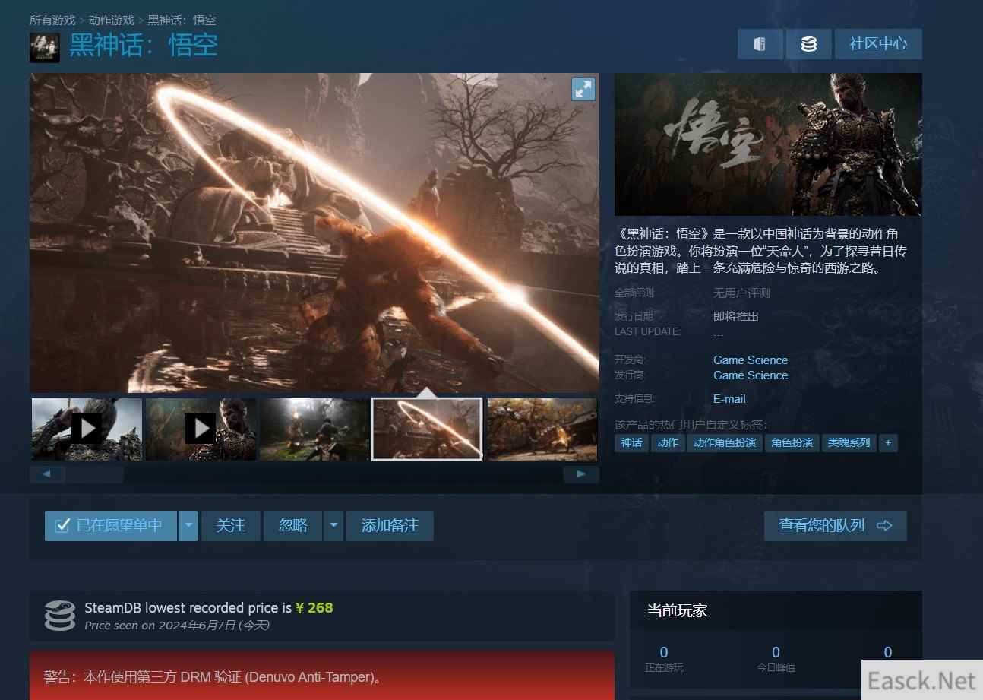Expand the 忽略 dropdown arrow
The image size is (983, 700).
[x=333, y=525]
